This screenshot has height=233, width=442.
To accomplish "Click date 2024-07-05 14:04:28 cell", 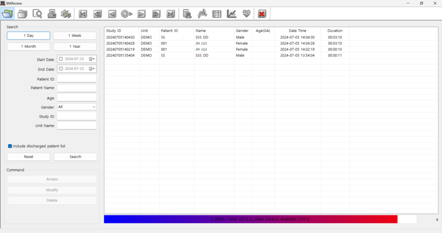I will [x=297, y=43].
